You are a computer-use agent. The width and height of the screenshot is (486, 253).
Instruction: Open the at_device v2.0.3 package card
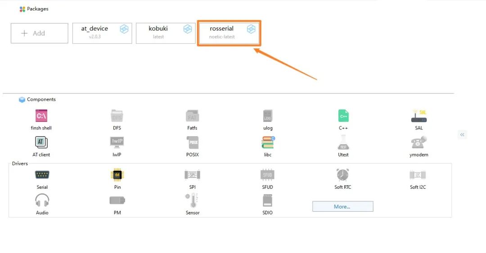102,33
